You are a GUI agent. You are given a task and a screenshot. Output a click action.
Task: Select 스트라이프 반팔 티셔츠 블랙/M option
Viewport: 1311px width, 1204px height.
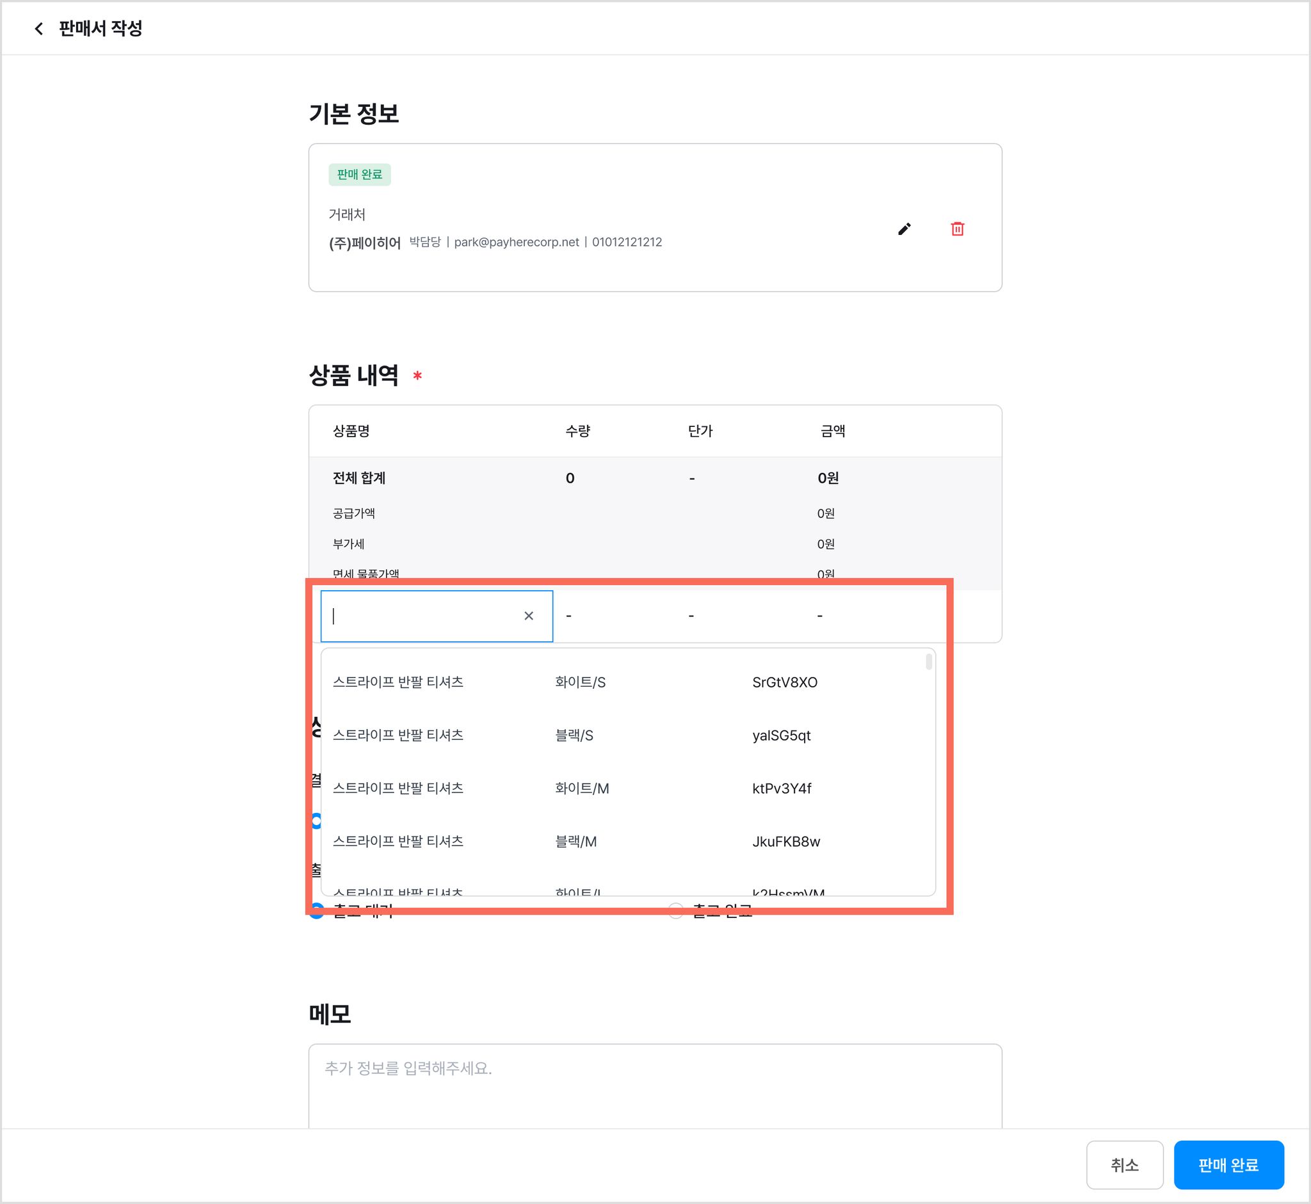[628, 841]
